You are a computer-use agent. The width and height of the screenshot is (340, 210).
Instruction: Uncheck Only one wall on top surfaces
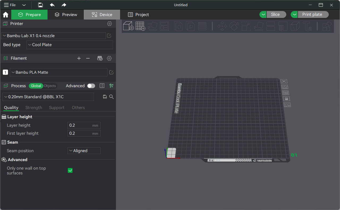(x=70, y=170)
